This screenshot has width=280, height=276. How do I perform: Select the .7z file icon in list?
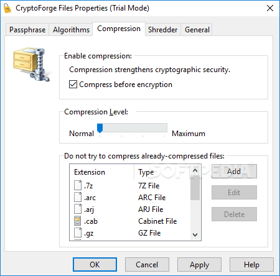point(78,185)
